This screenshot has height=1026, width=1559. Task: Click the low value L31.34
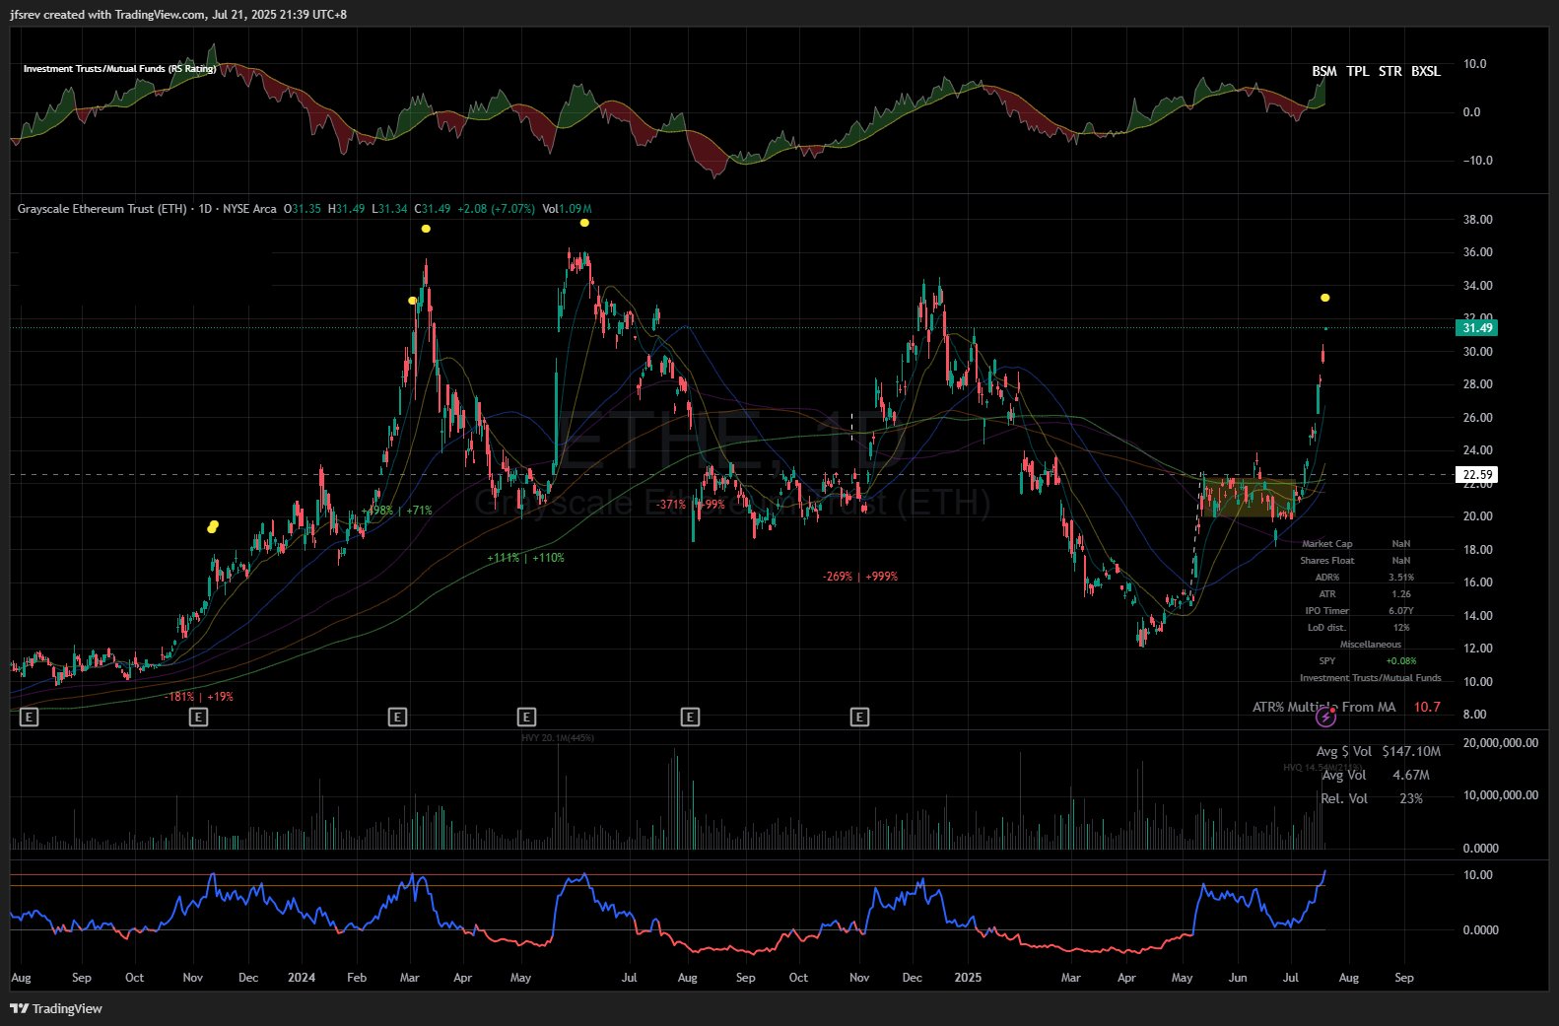coord(389,209)
